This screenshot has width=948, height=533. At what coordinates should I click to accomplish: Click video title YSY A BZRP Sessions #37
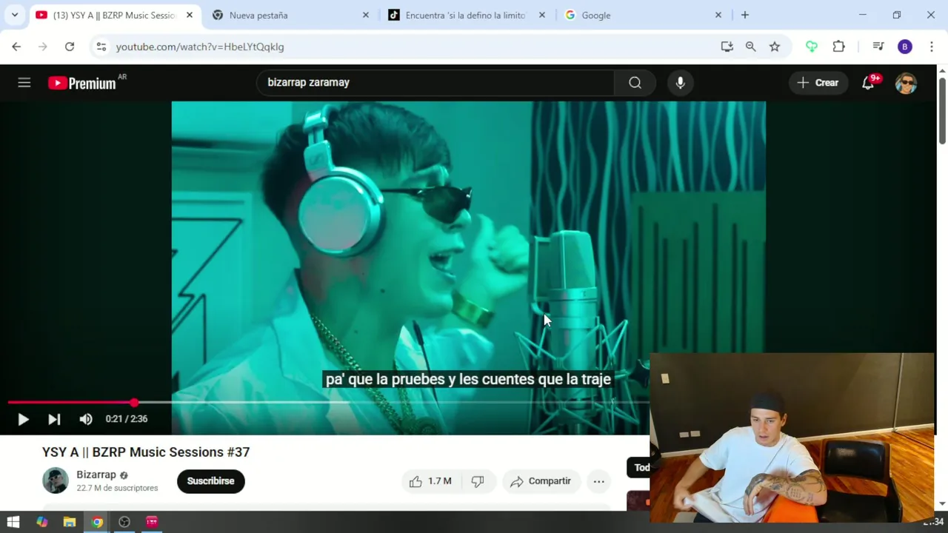pyautogui.click(x=146, y=452)
